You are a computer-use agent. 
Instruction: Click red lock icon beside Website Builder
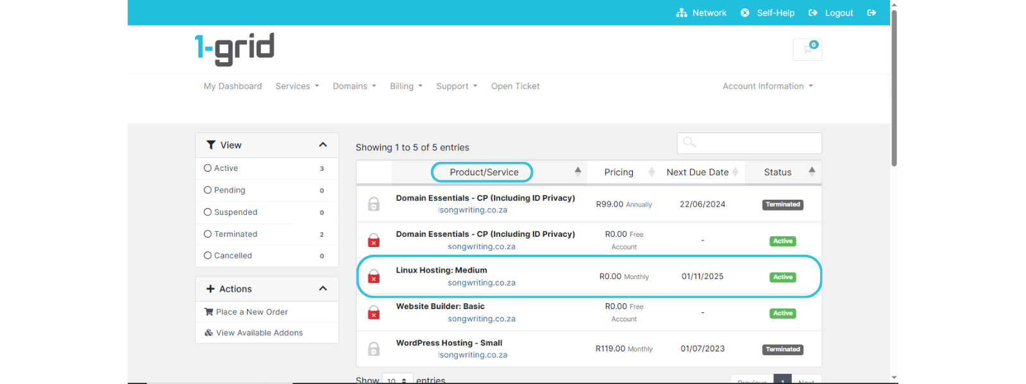point(374,312)
